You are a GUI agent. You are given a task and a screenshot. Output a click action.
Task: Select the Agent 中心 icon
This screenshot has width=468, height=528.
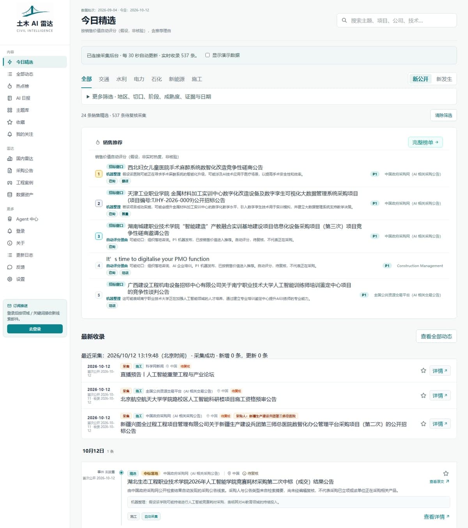10,219
